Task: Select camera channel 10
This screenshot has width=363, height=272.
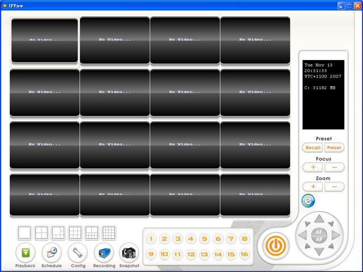Action: coord(164,254)
